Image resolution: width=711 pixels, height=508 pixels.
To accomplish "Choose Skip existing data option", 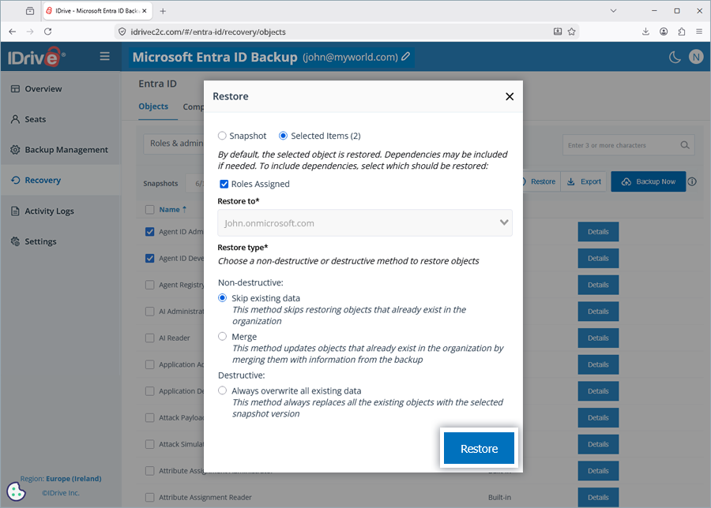I will point(222,298).
